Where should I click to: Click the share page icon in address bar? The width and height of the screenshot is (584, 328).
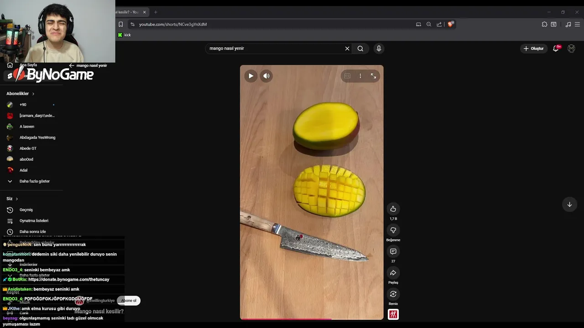[439, 24]
